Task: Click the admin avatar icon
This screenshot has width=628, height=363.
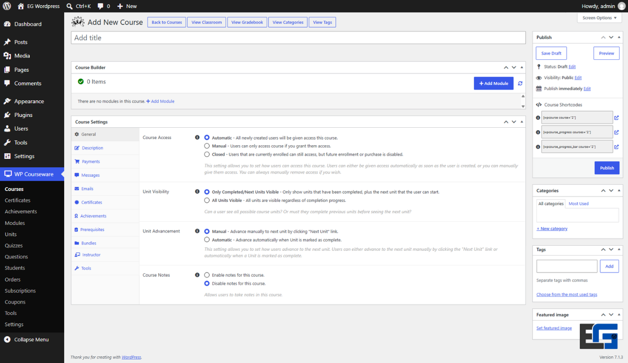Action: 621,6
